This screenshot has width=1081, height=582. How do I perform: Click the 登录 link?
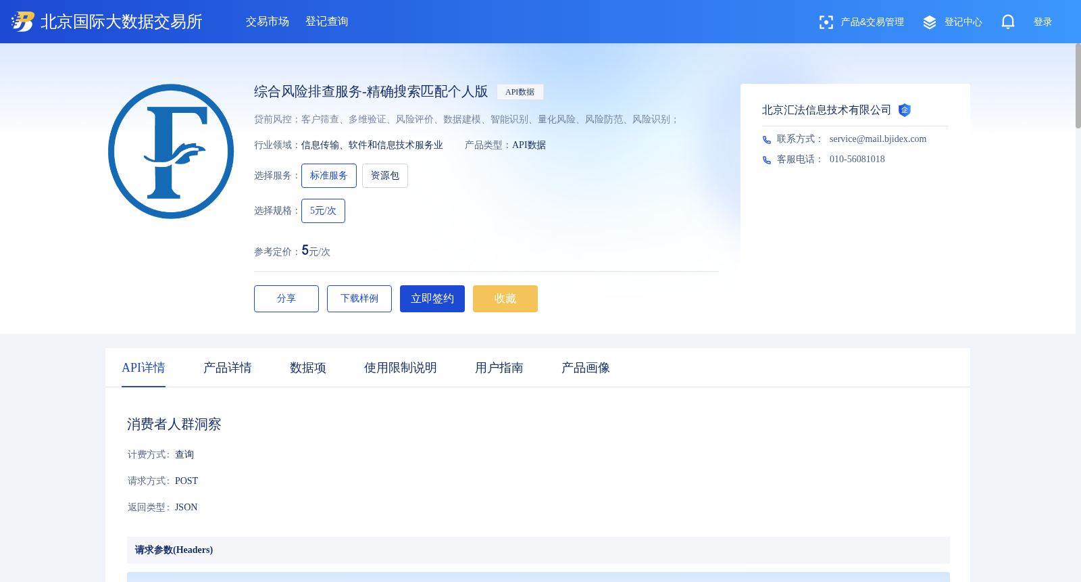tap(1043, 22)
